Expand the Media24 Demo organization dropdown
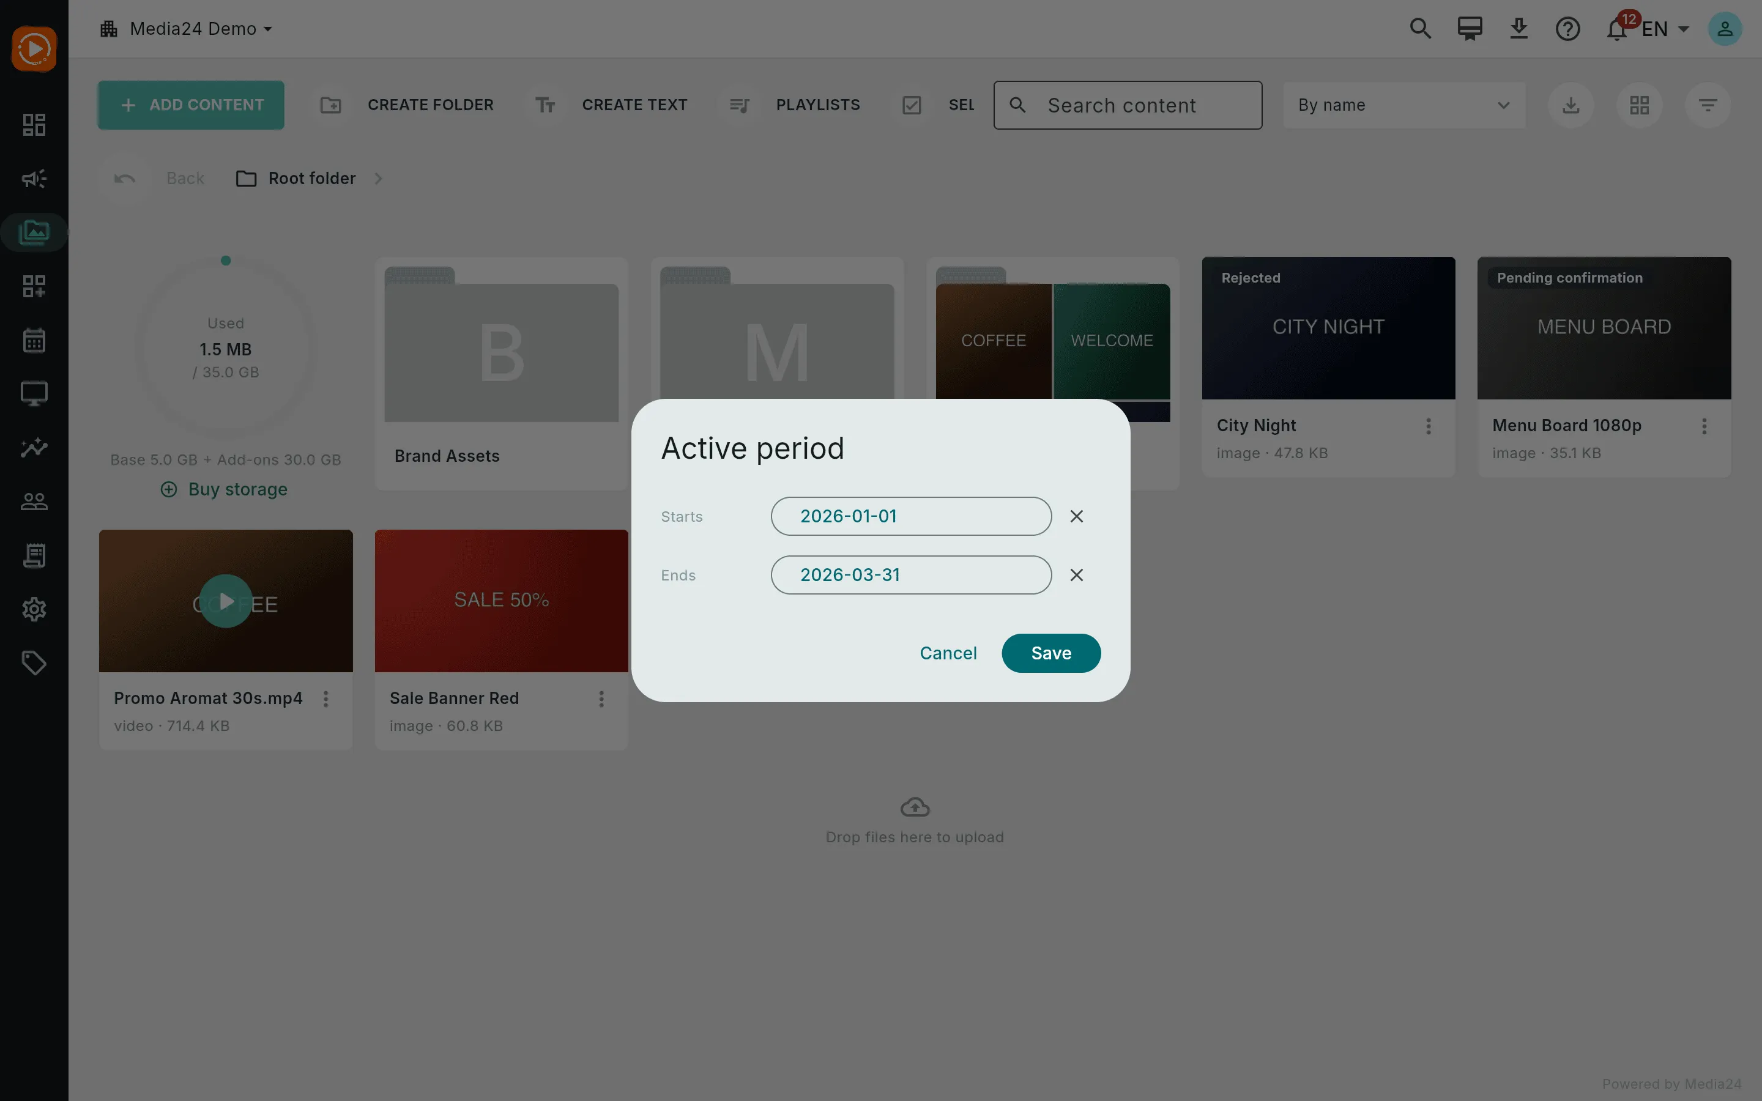This screenshot has width=1762, height=1101. (187, 28)
